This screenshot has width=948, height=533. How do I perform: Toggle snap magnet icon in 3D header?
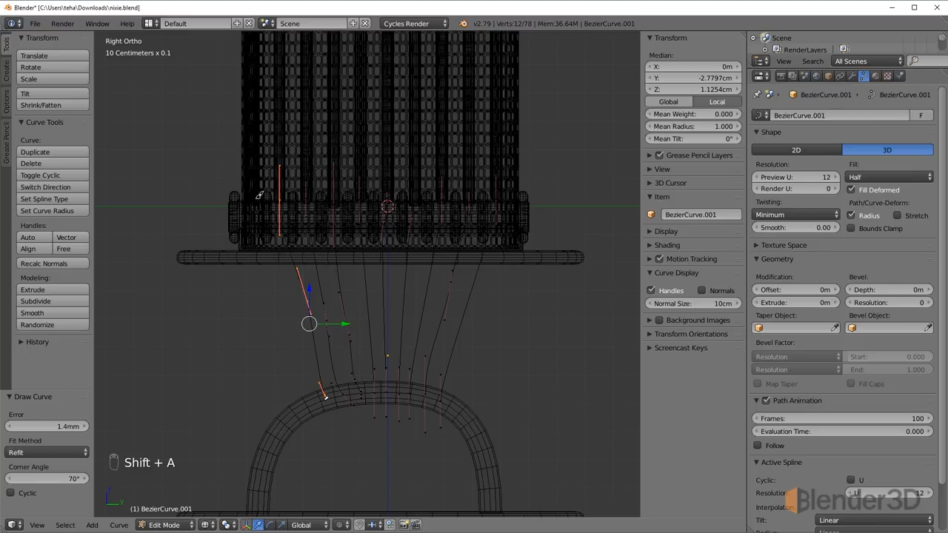(359, 525)
